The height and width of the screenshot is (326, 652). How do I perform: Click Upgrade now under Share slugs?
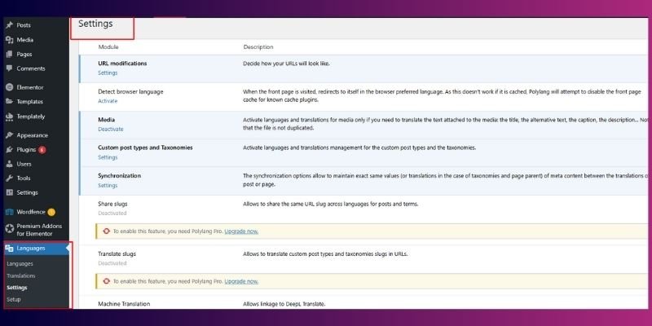241,231
